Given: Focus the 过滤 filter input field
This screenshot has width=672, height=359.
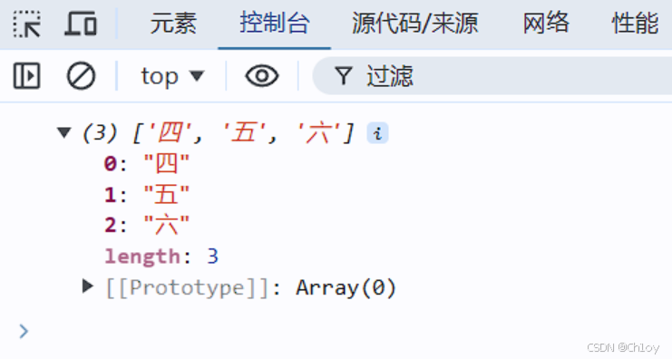Looking at the screenshot, I should point(492,76).
